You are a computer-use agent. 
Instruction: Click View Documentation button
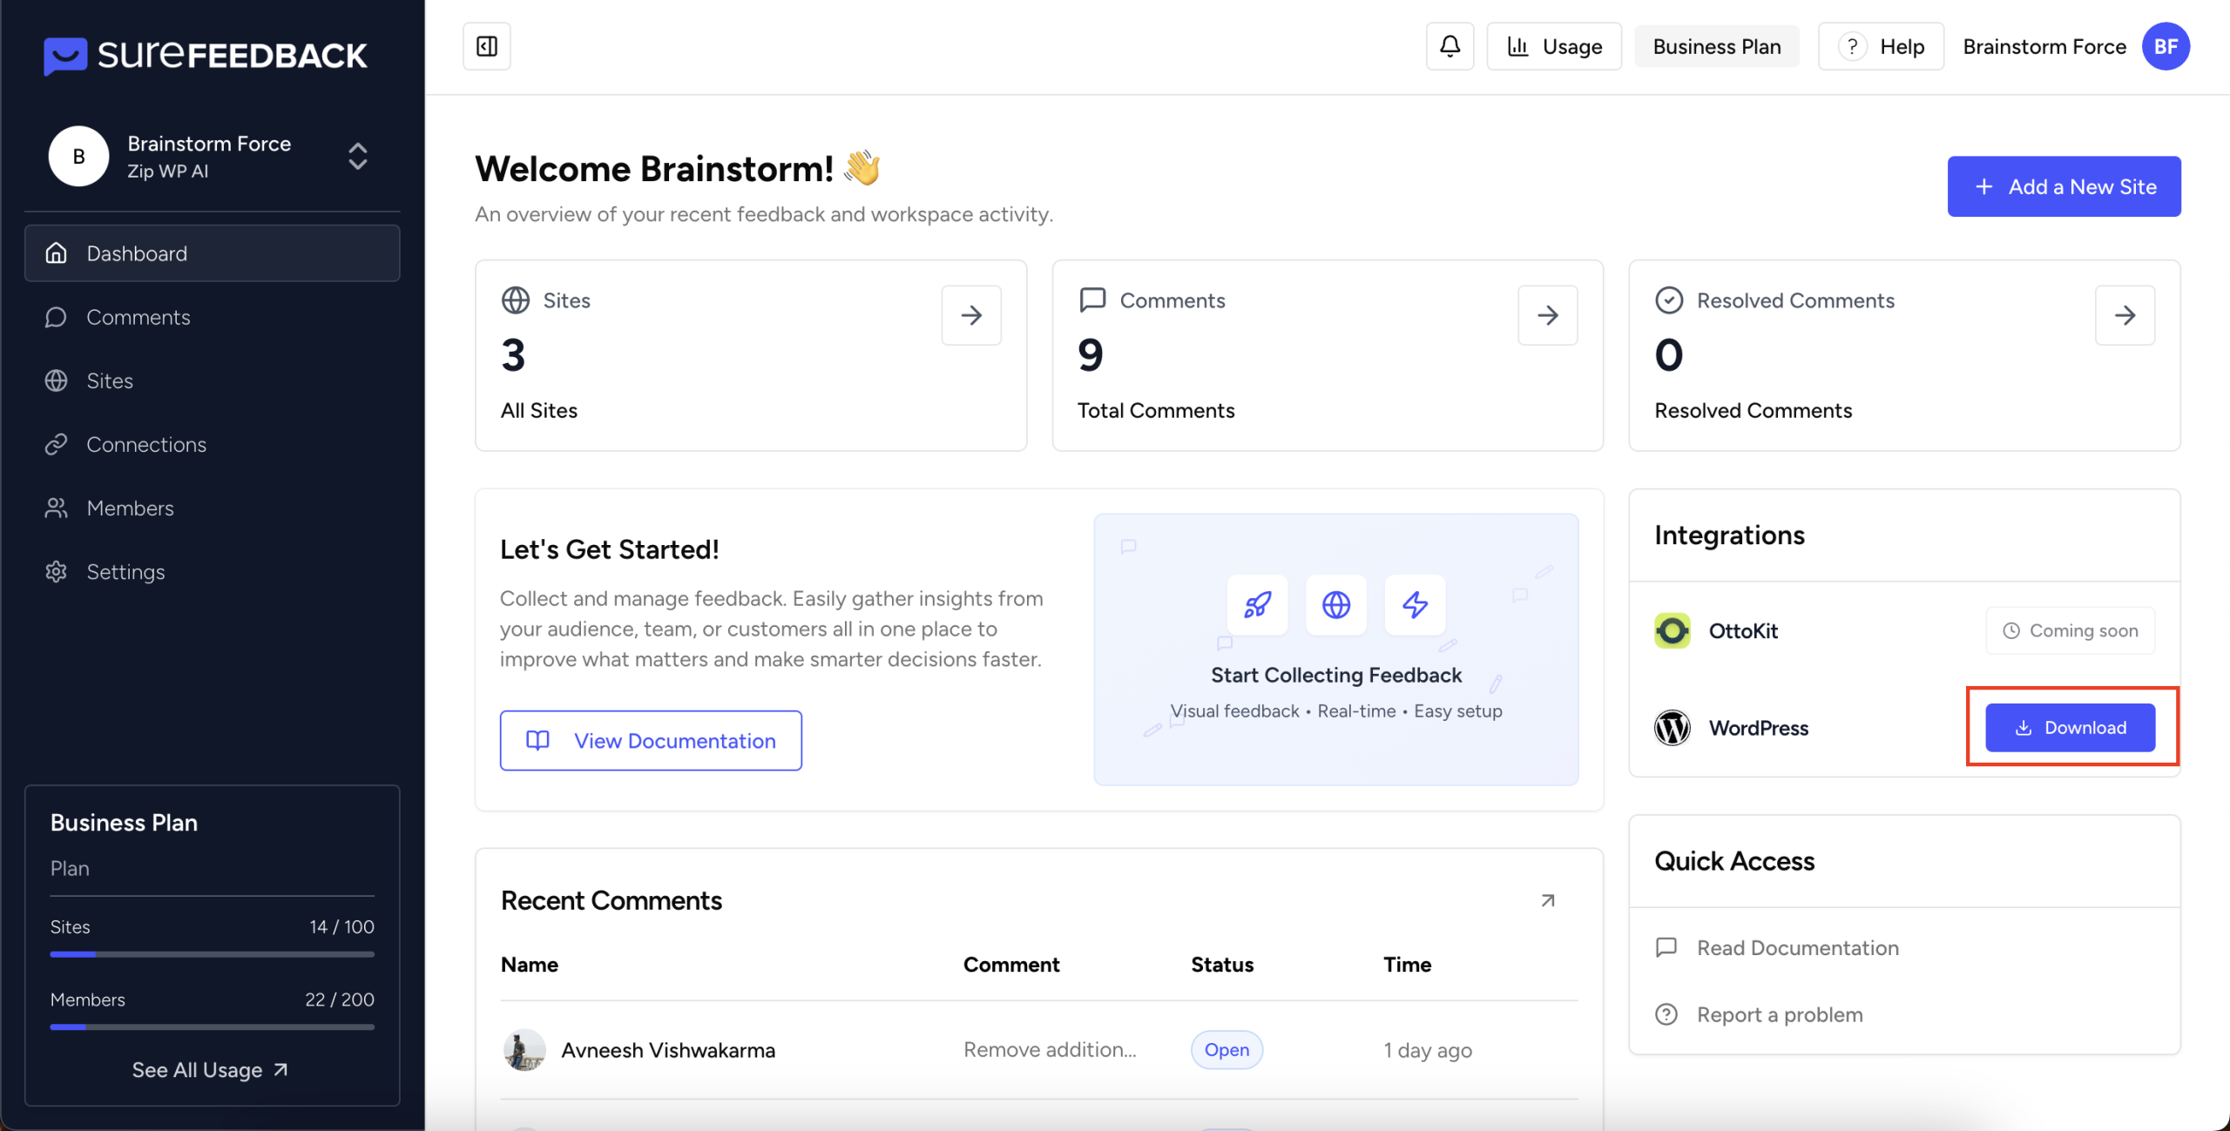[651, 741]
